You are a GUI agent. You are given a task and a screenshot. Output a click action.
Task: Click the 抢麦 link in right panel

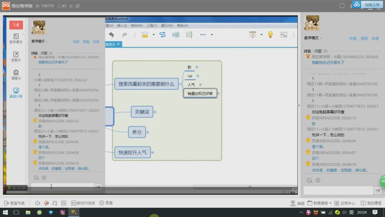coord(375,39)
